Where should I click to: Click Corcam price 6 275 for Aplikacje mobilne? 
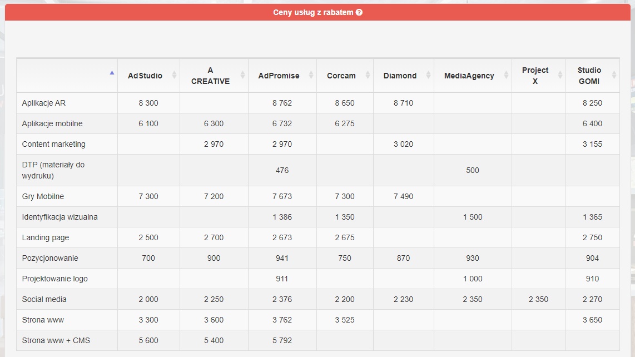coord(345,123)
